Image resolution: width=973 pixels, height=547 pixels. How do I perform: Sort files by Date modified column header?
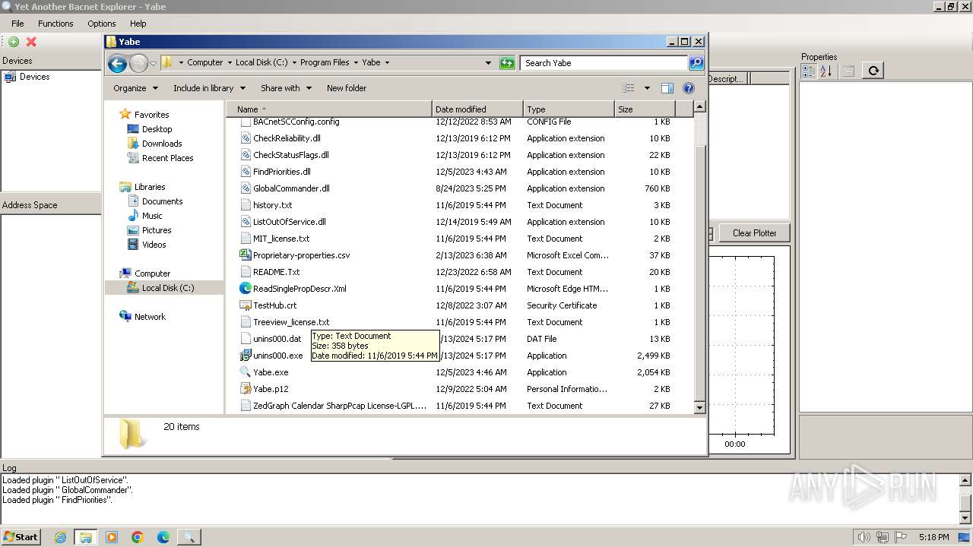477,109
